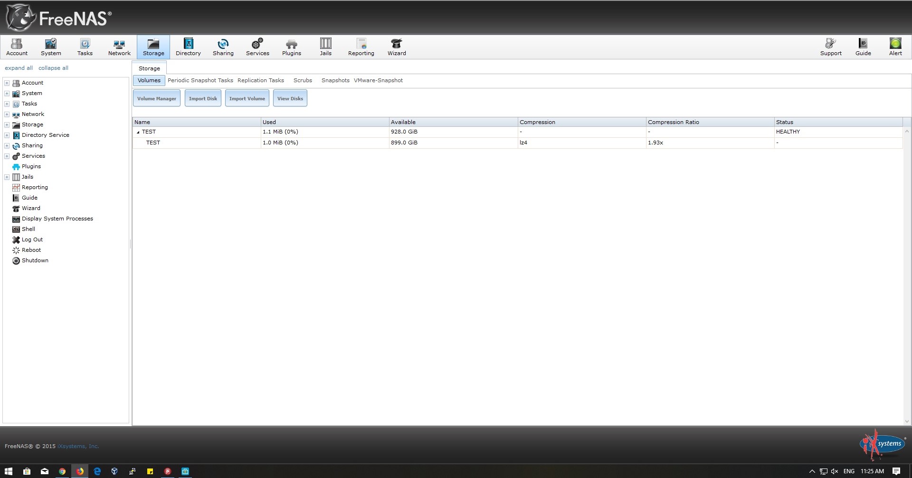Click the scroll down arrow of volume list
The image size is (912, 478).
coord(907,421)
